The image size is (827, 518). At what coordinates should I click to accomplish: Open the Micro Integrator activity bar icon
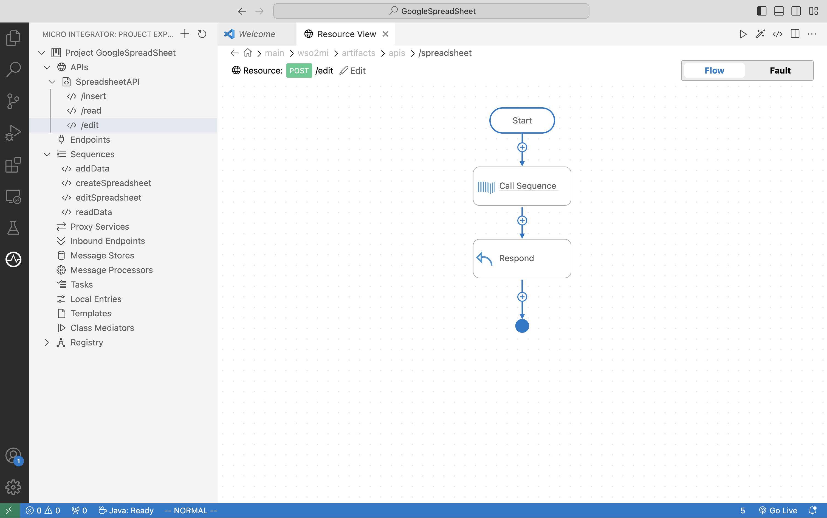13,259
